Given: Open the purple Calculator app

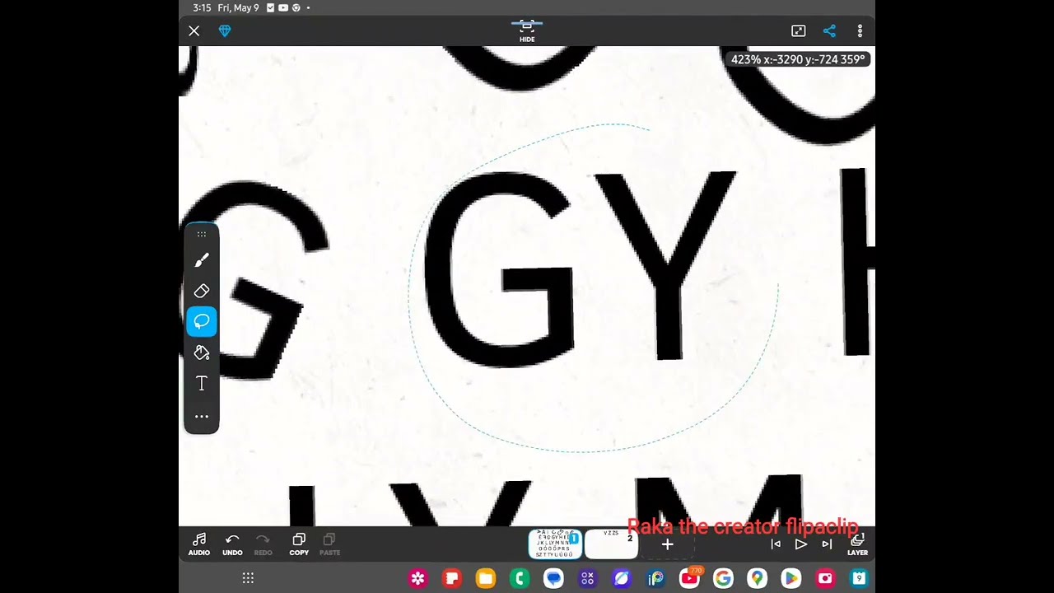Looking at the screenshot, I should pos(587,579).
